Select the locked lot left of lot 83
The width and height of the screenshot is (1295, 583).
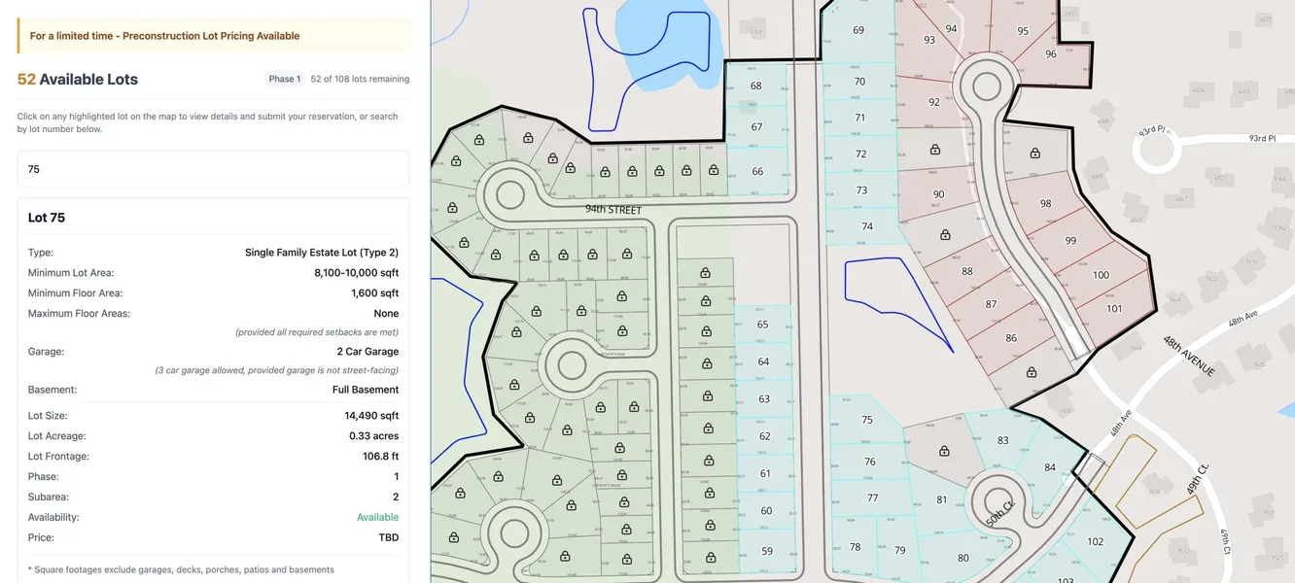[x=943, y=451]
